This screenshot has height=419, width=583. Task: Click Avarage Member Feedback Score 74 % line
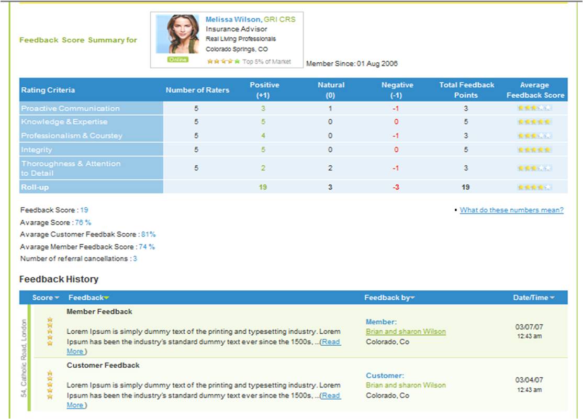tap(87, 246)
